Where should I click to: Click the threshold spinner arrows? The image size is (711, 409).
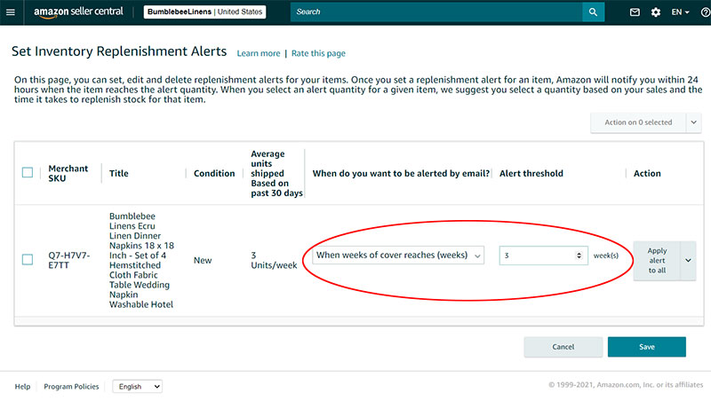579,256
